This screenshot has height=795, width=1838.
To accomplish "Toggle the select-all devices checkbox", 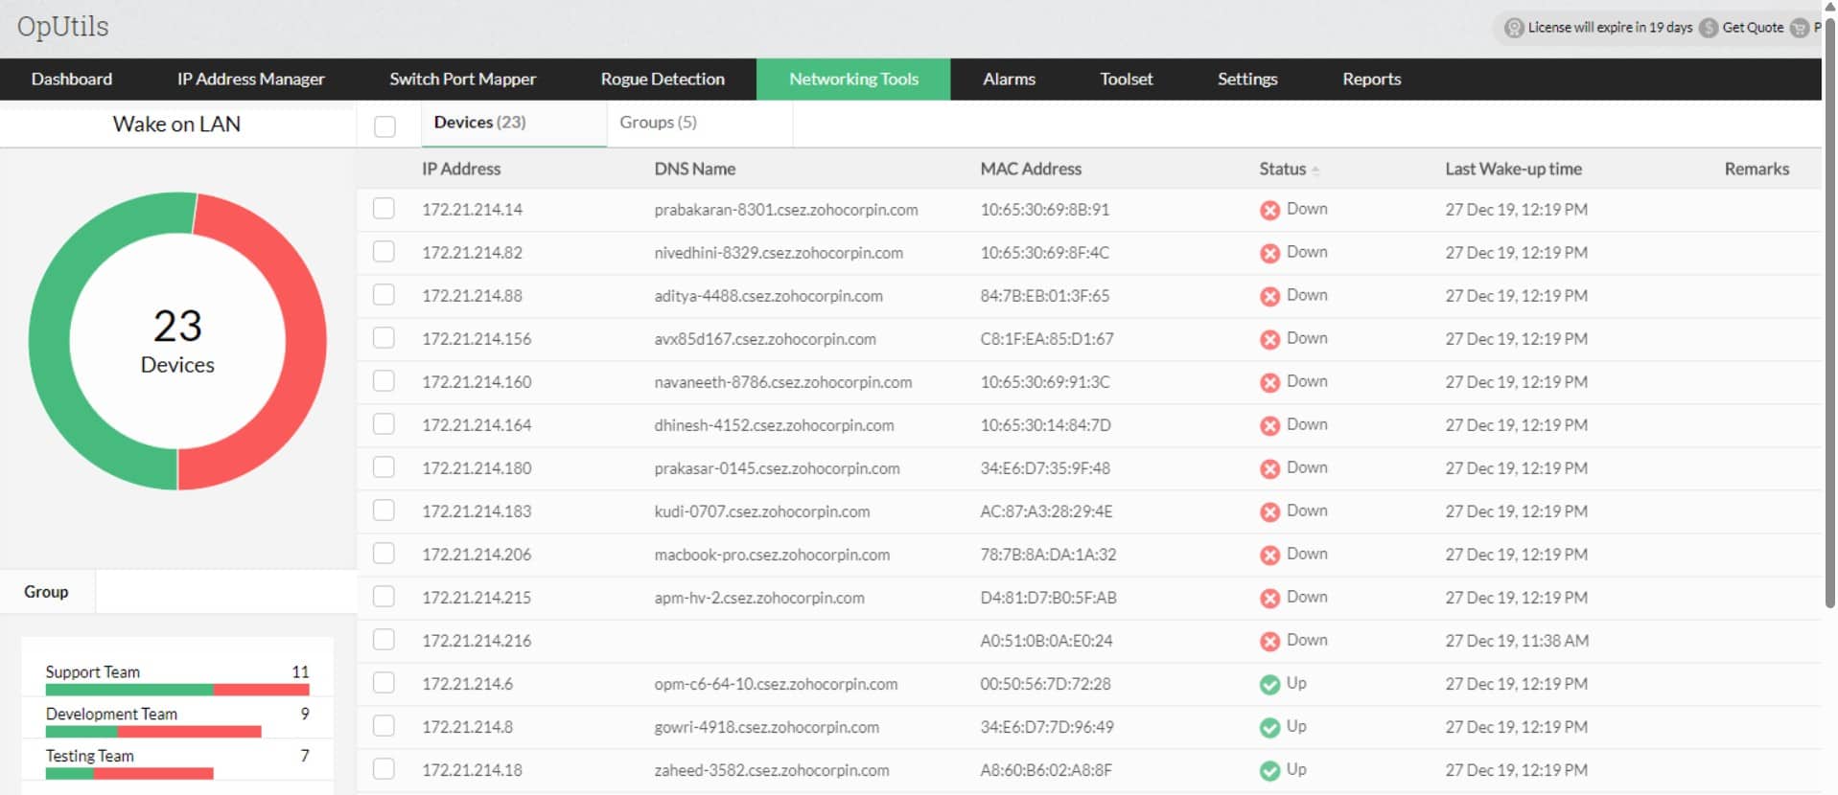I will 384,126.
